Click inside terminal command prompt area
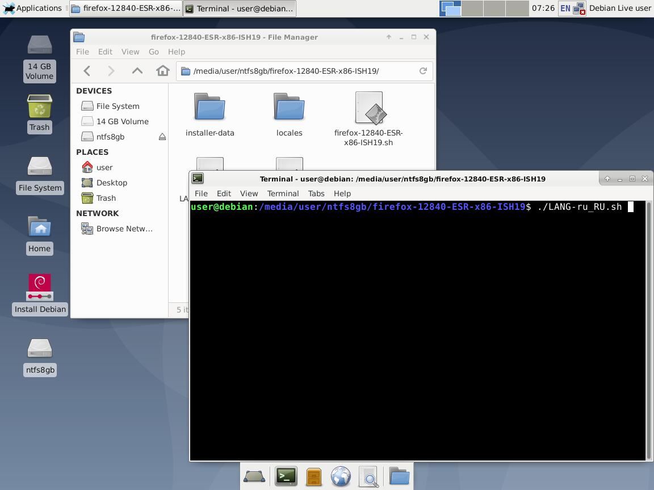This screenshot has width=654, height=490. click(417, 330)
